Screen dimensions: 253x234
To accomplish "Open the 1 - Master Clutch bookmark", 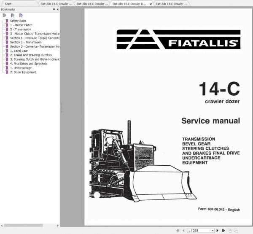I will [x=21, y=25].
